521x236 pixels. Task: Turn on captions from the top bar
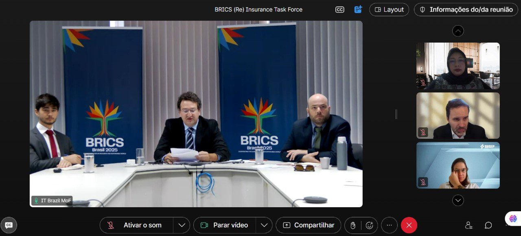coord(340,9)
